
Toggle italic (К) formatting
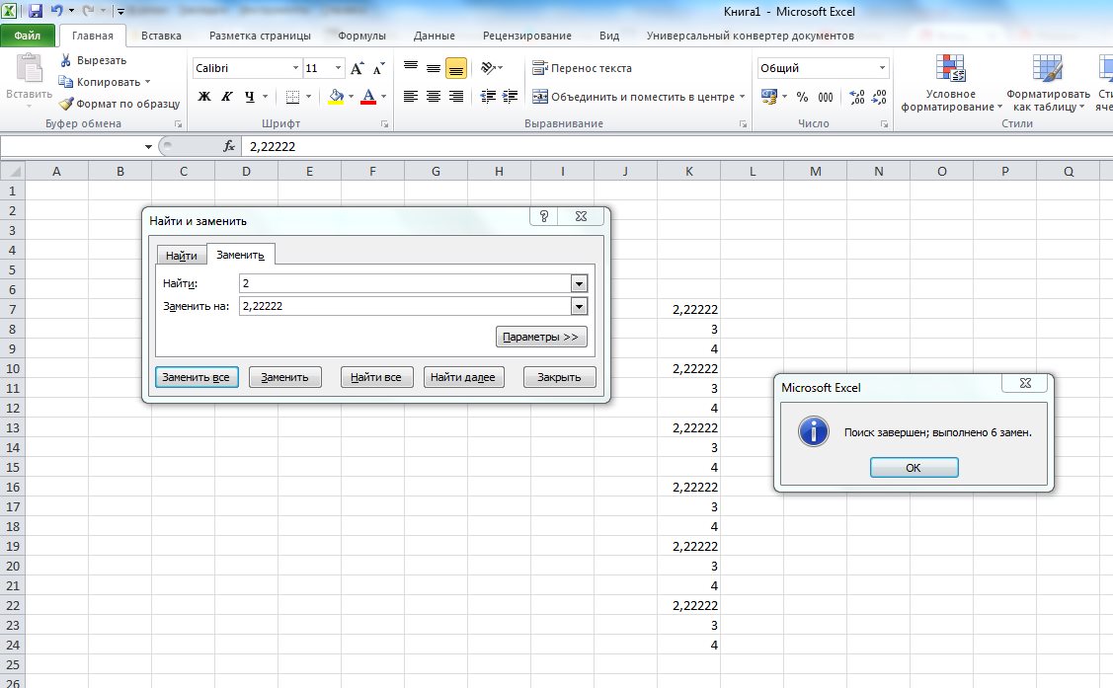pyautogui.click(x=226, y=97)
